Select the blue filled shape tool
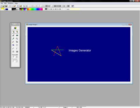 coord(13,45)
